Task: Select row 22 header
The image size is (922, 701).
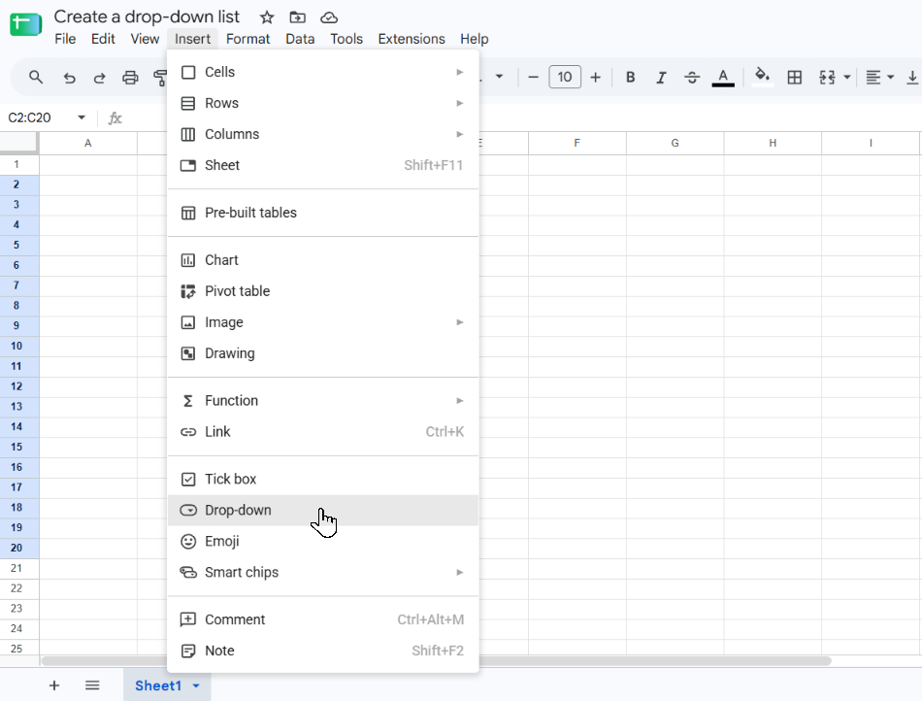Action: coord(19,588)
